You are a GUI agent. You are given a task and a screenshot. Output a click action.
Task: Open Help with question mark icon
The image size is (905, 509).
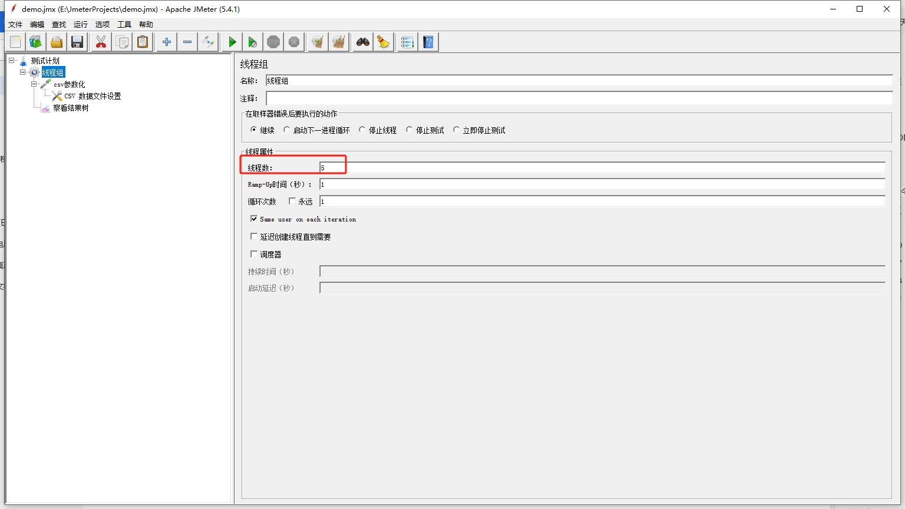click(428, 42)
